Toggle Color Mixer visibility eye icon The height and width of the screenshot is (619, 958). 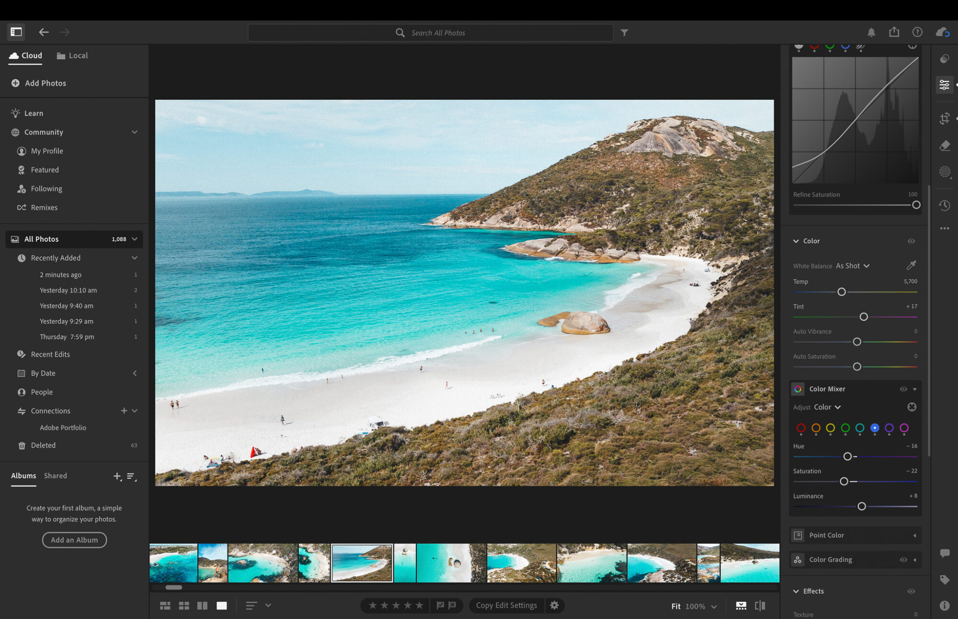click(x=903, y=389)
